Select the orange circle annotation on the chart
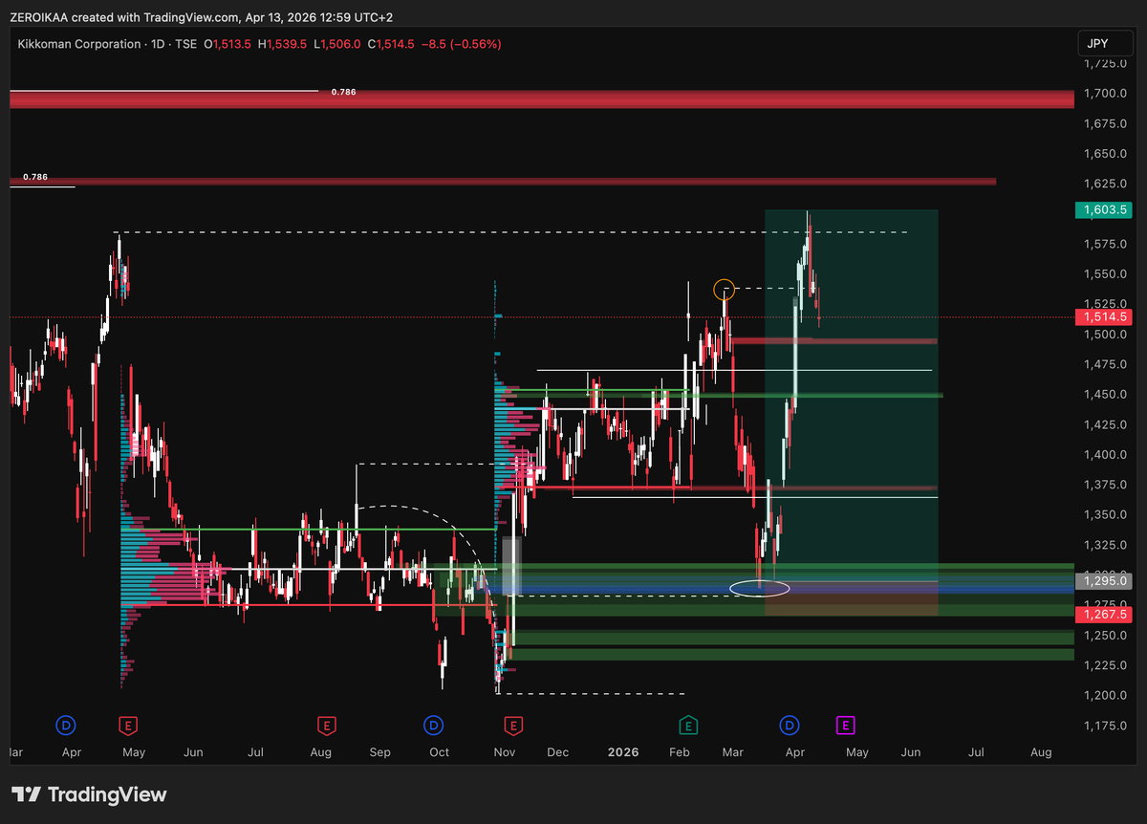 (725, 288)
